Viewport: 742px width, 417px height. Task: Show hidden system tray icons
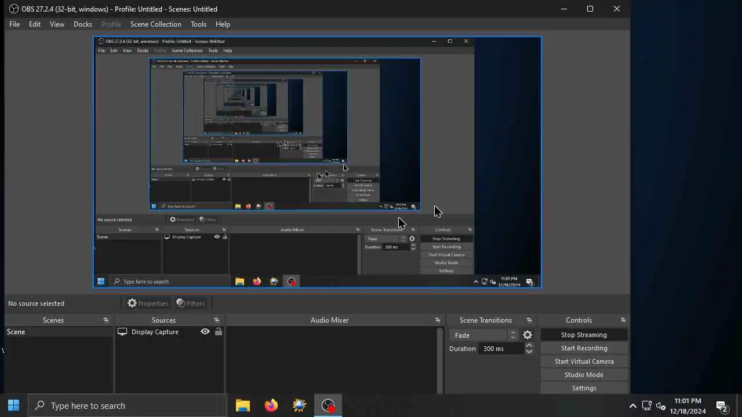[632, 406]
